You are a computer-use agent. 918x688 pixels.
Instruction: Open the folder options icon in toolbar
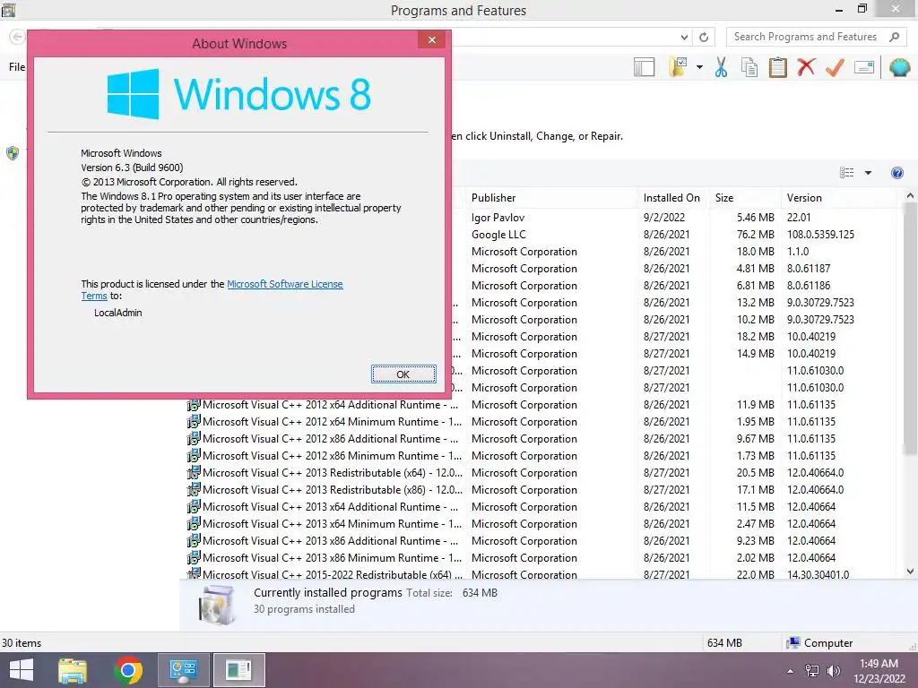pos(678,67)
